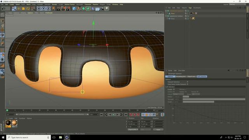Screen dimensions: 249x140
Task: Open the Tags menu in Object Manager
Action: pos(190,8)
